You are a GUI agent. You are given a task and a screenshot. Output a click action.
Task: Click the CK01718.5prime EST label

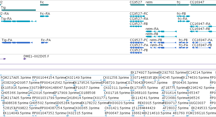click(117, 93)
